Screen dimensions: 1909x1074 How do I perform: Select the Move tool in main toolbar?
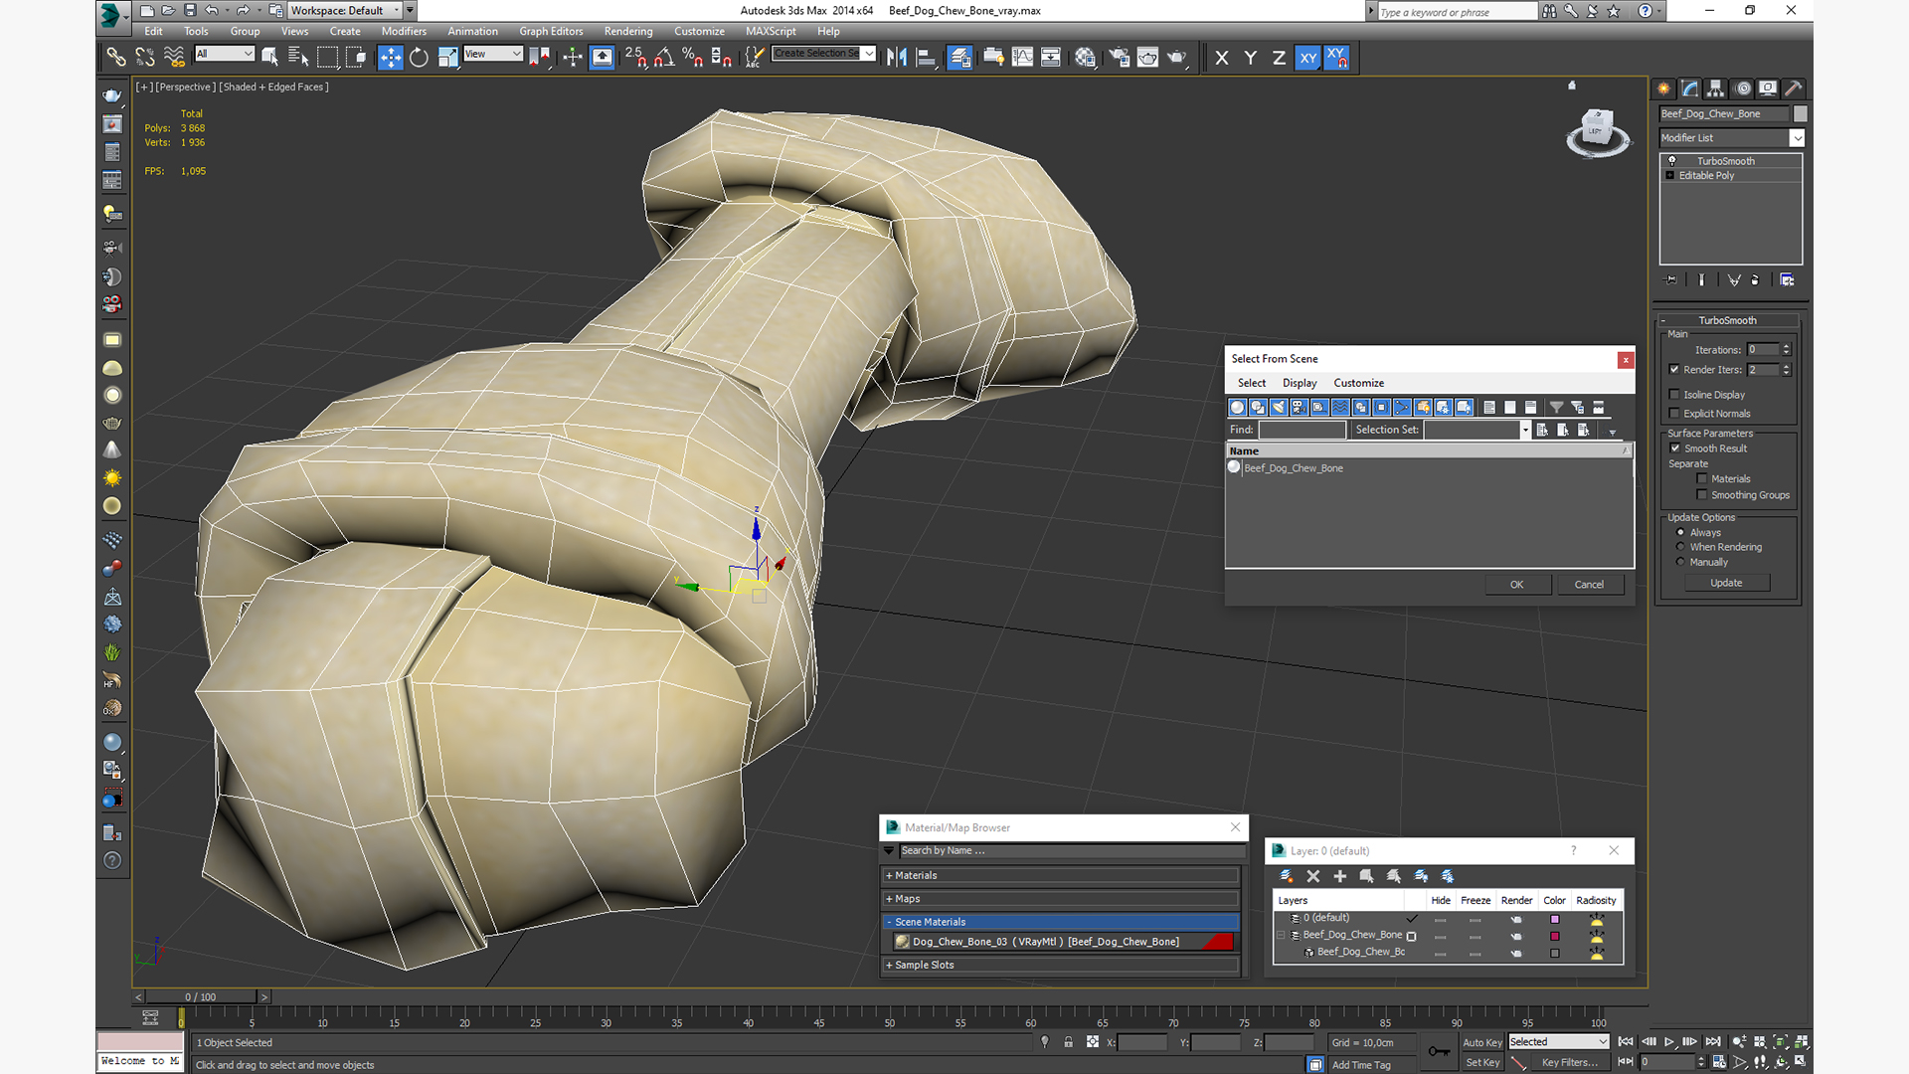[x=390, y=58]
